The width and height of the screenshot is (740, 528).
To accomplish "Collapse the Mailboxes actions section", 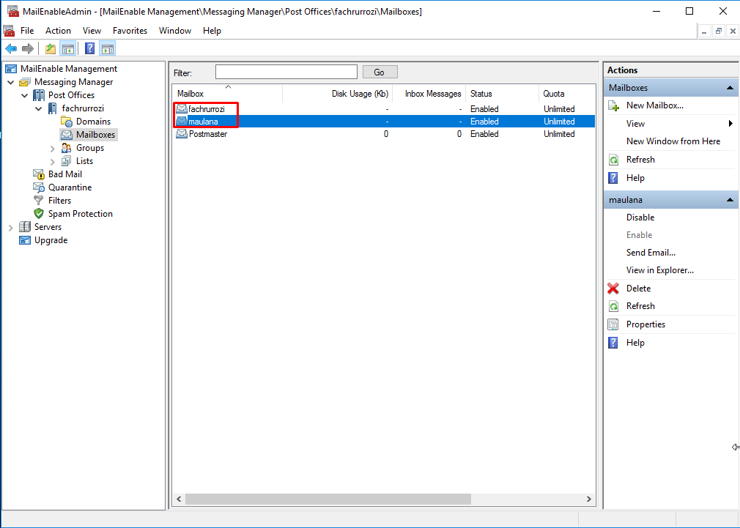I will coord(730,87).
